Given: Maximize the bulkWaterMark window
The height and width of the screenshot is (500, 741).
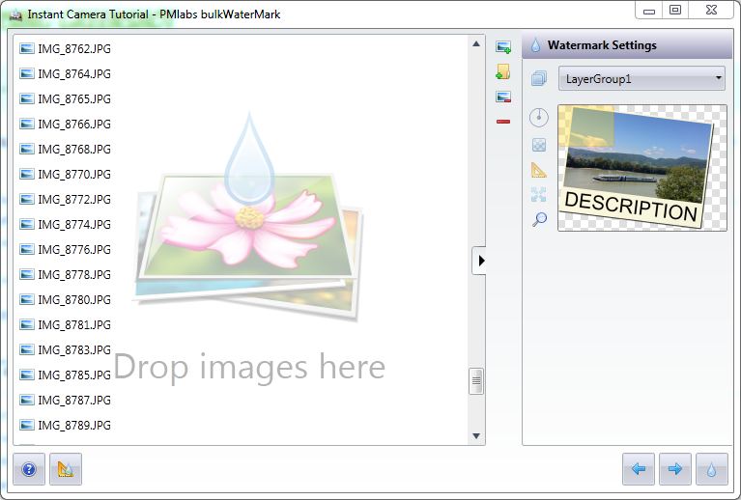Looking at the screenshot, I should (x=675, y=11).
